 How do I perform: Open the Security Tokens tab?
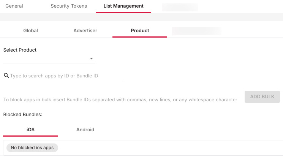click(69, 6)
